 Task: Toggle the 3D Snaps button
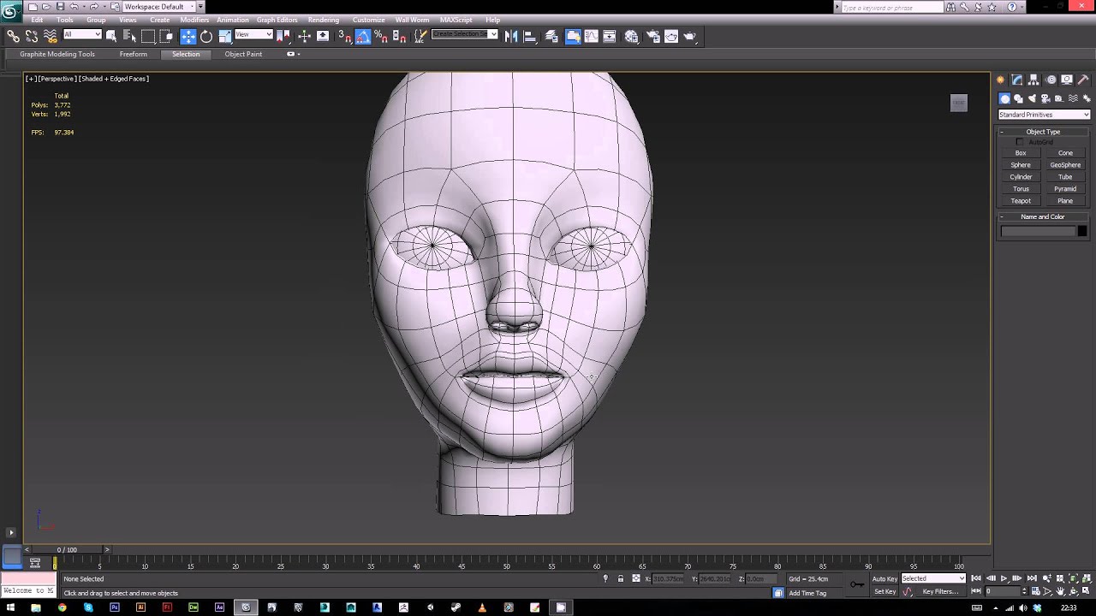[344, 36]
